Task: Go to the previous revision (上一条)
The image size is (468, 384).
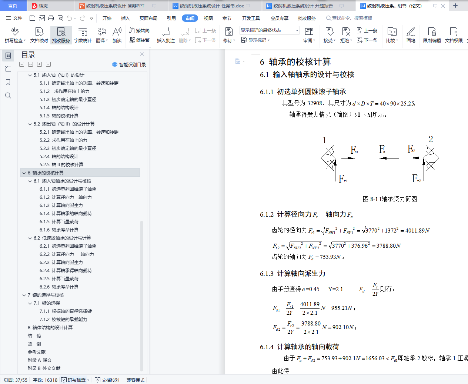Action: 367,30
